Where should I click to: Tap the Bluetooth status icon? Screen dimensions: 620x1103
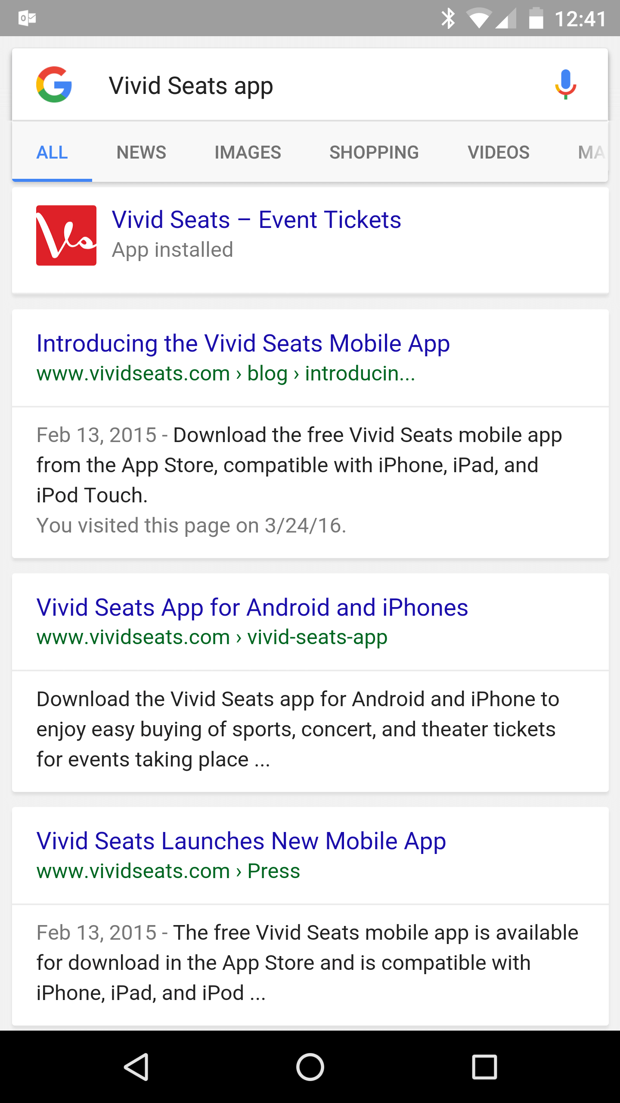click(448, 19)
